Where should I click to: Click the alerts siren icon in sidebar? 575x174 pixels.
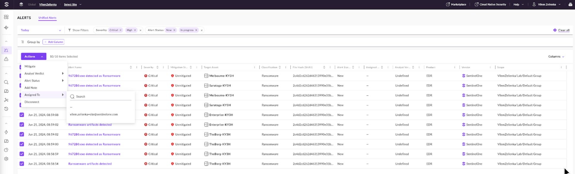(x=6, y=50)
